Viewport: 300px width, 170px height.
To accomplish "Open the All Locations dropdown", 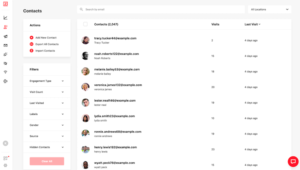I will coord(270,9).
